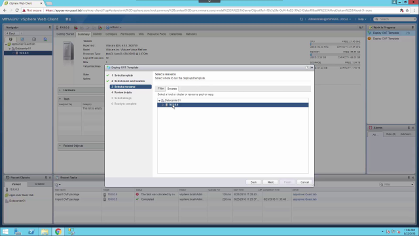Open File Explorer from the taskbar
The width and height of the screenshot is (419, 236).
[x=45, y=231]
